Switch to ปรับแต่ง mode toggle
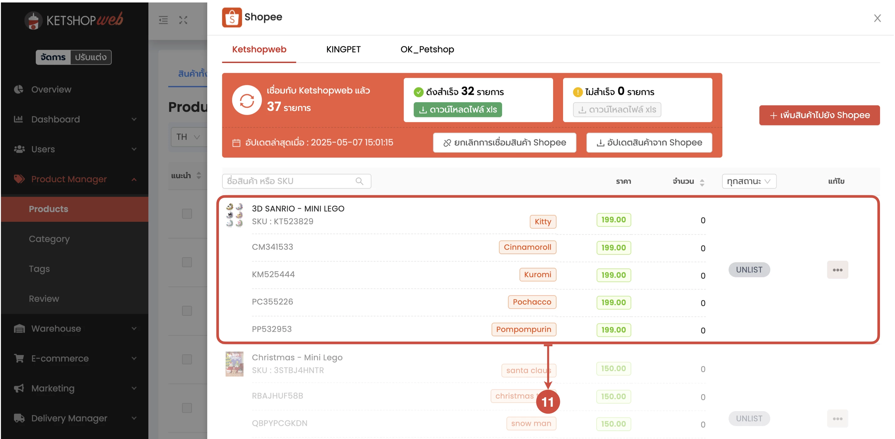 (x=91, y=57)
